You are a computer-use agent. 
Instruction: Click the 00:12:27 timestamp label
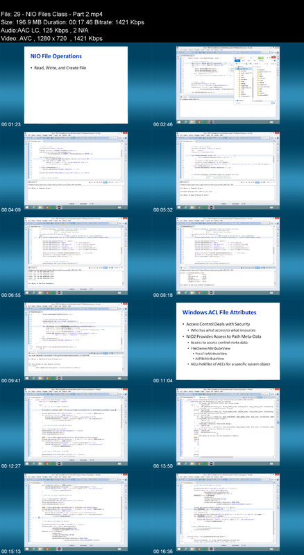click(x=10, y=466)
